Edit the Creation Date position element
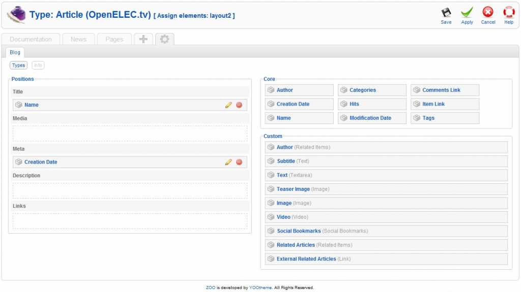The height and width of the screenshot is (292, 521). [x=228, y=162]
